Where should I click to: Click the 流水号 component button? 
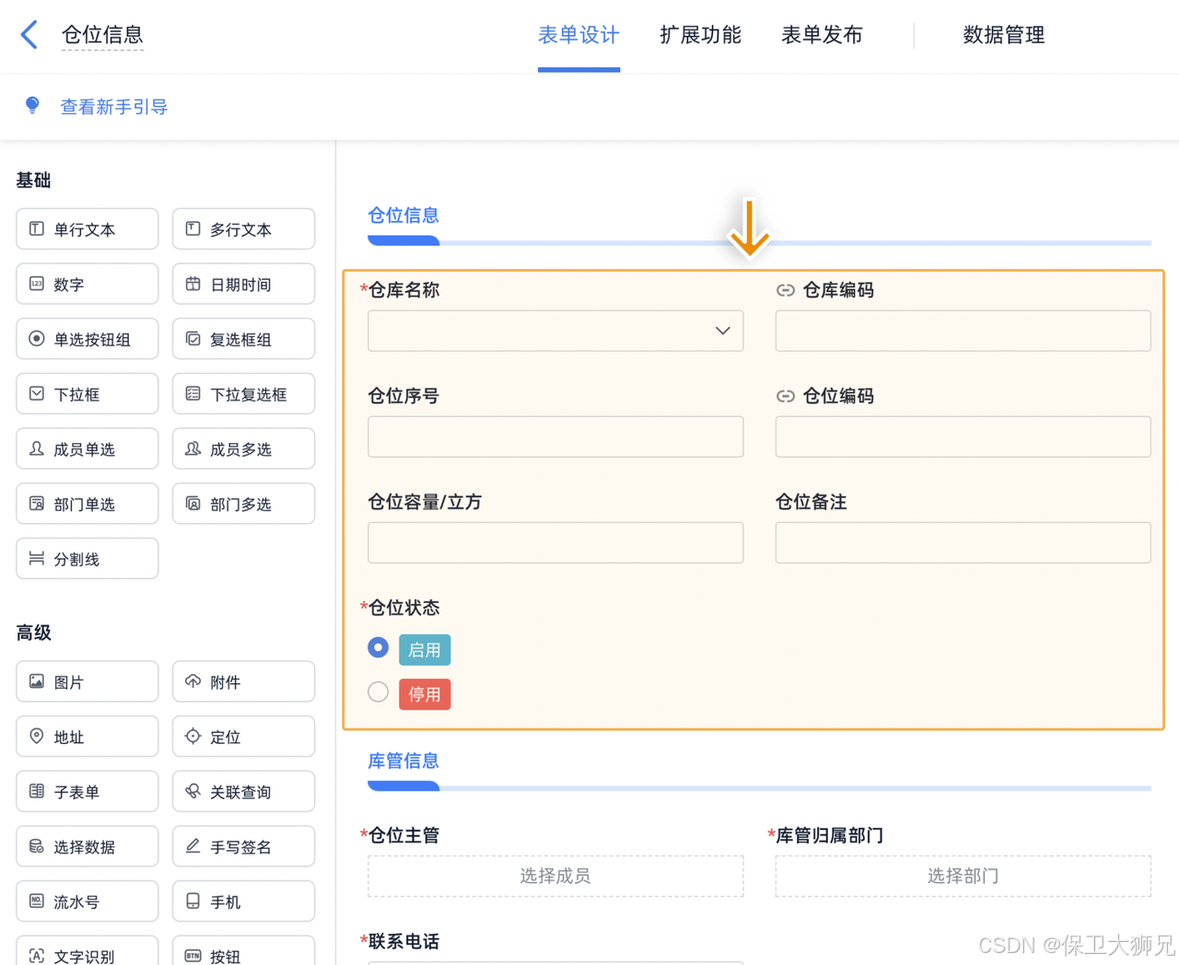88,901
